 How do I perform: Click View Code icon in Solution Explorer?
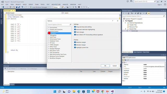point(144,13)
